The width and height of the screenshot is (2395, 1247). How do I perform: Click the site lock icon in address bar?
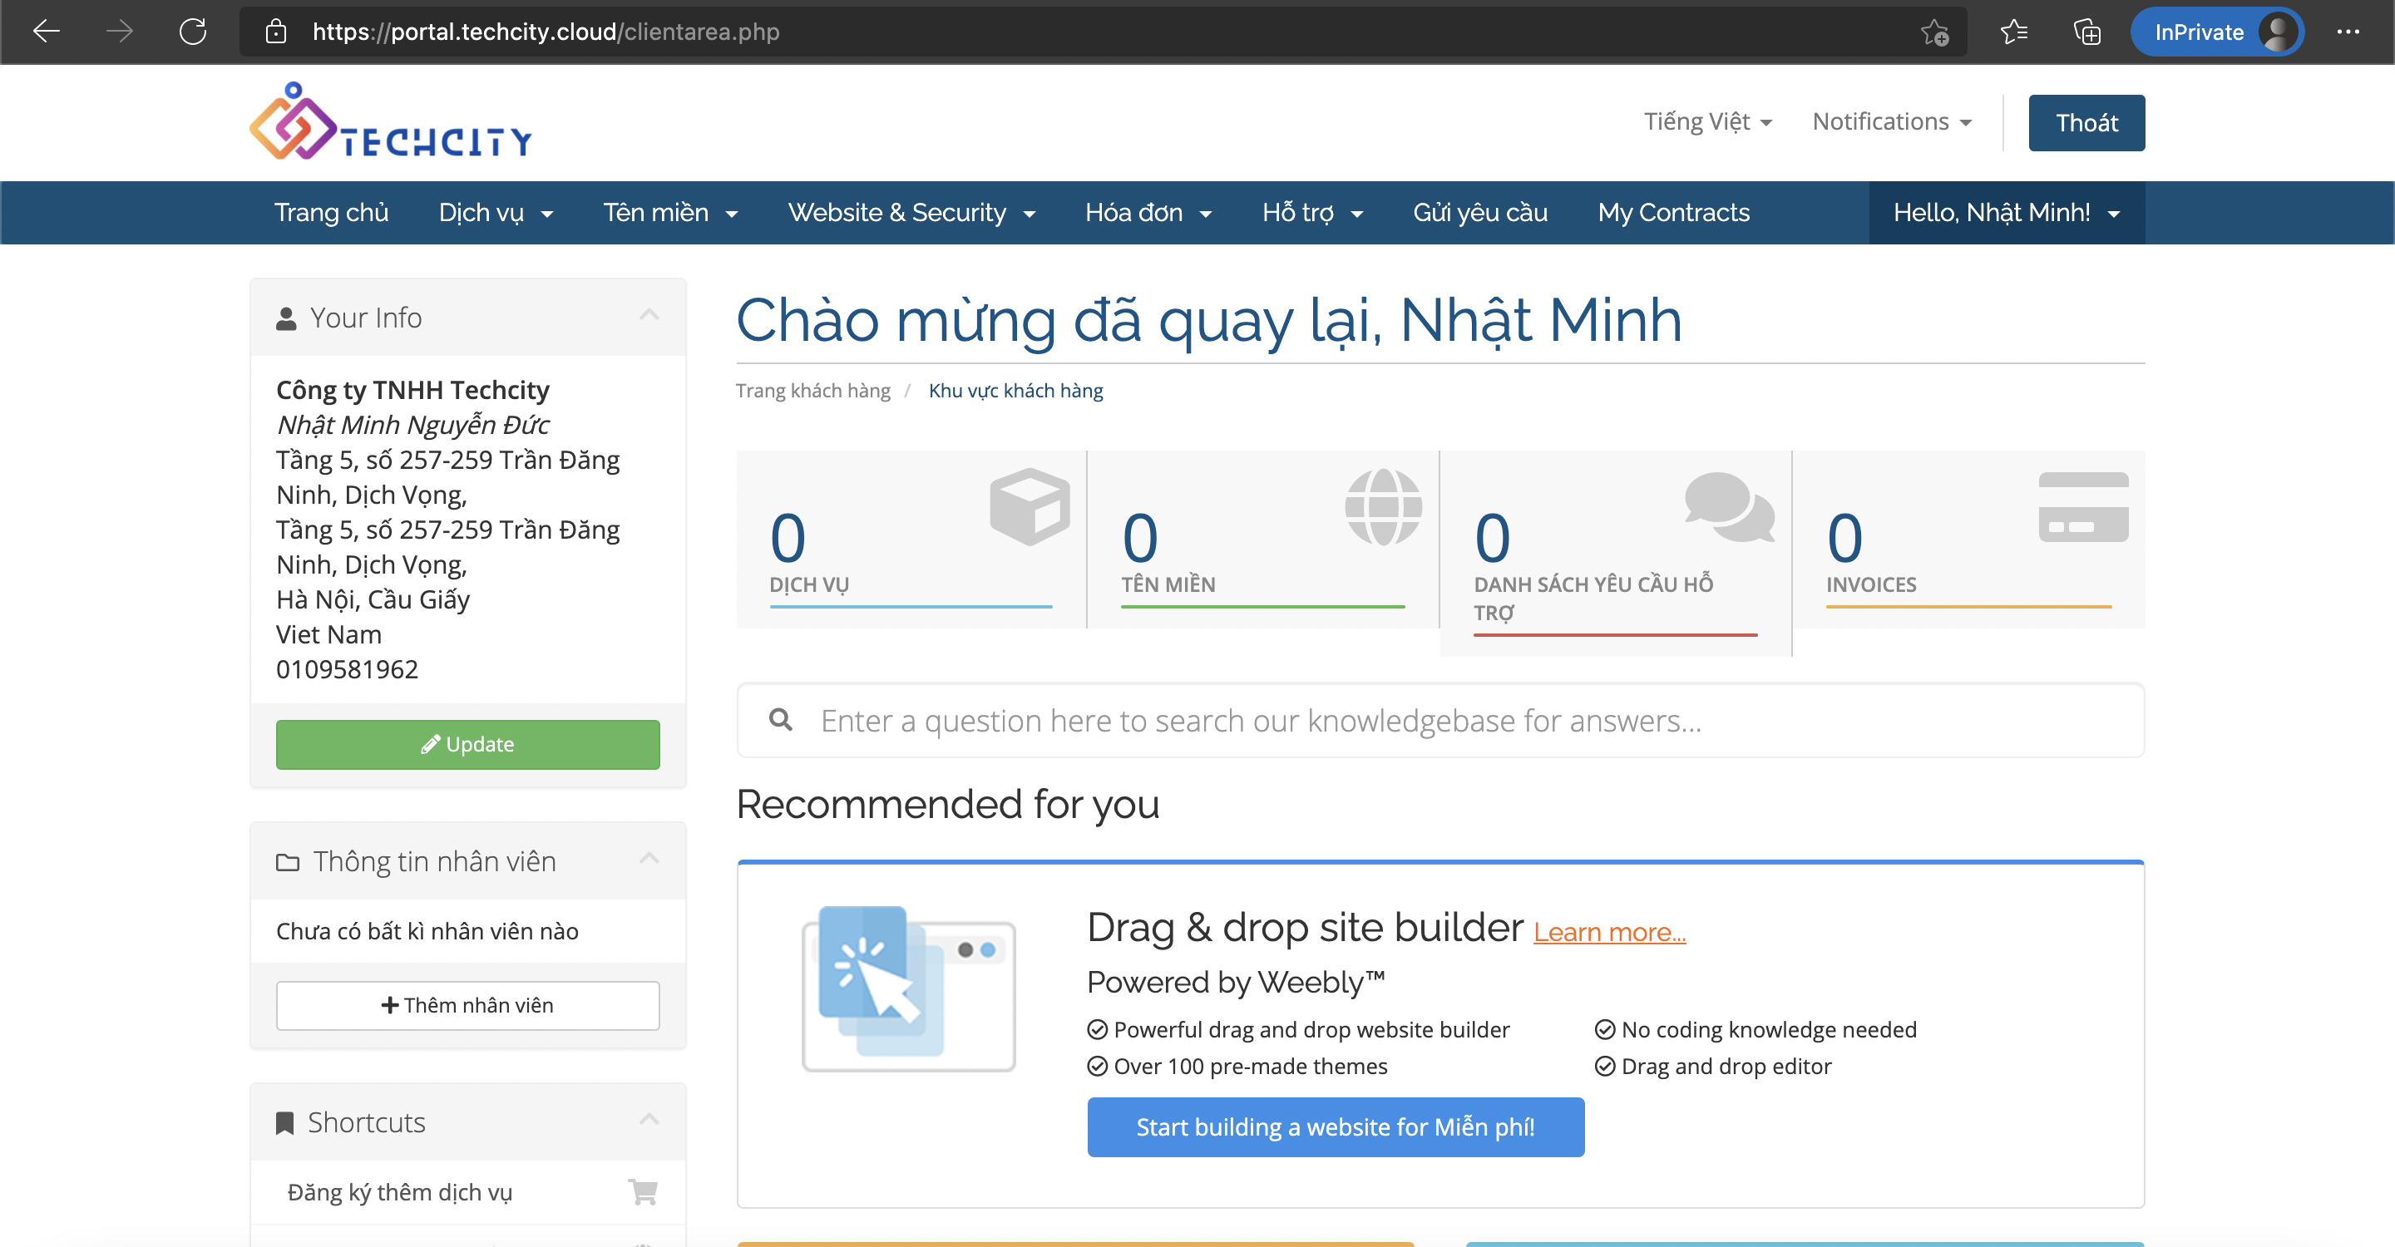click(x=275, y=32)
